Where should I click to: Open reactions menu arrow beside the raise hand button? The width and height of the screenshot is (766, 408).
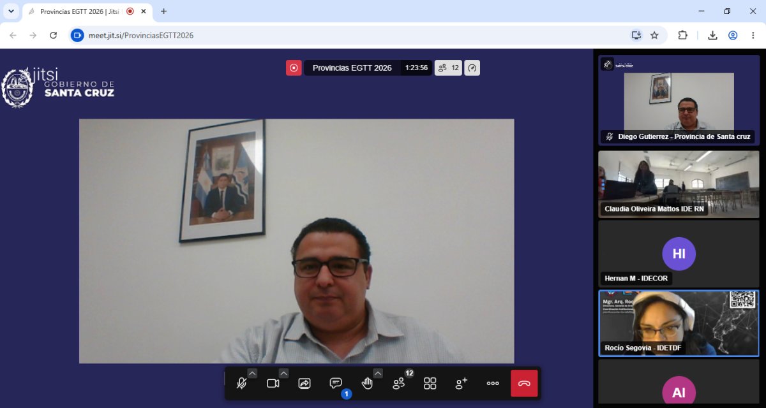click(x=378, y=373)
